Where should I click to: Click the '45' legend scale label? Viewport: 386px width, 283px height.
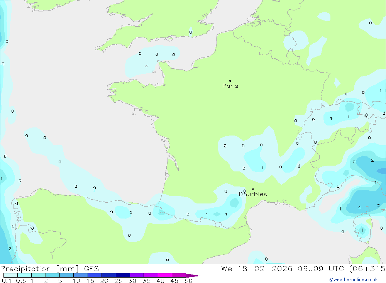coord(174,281)
